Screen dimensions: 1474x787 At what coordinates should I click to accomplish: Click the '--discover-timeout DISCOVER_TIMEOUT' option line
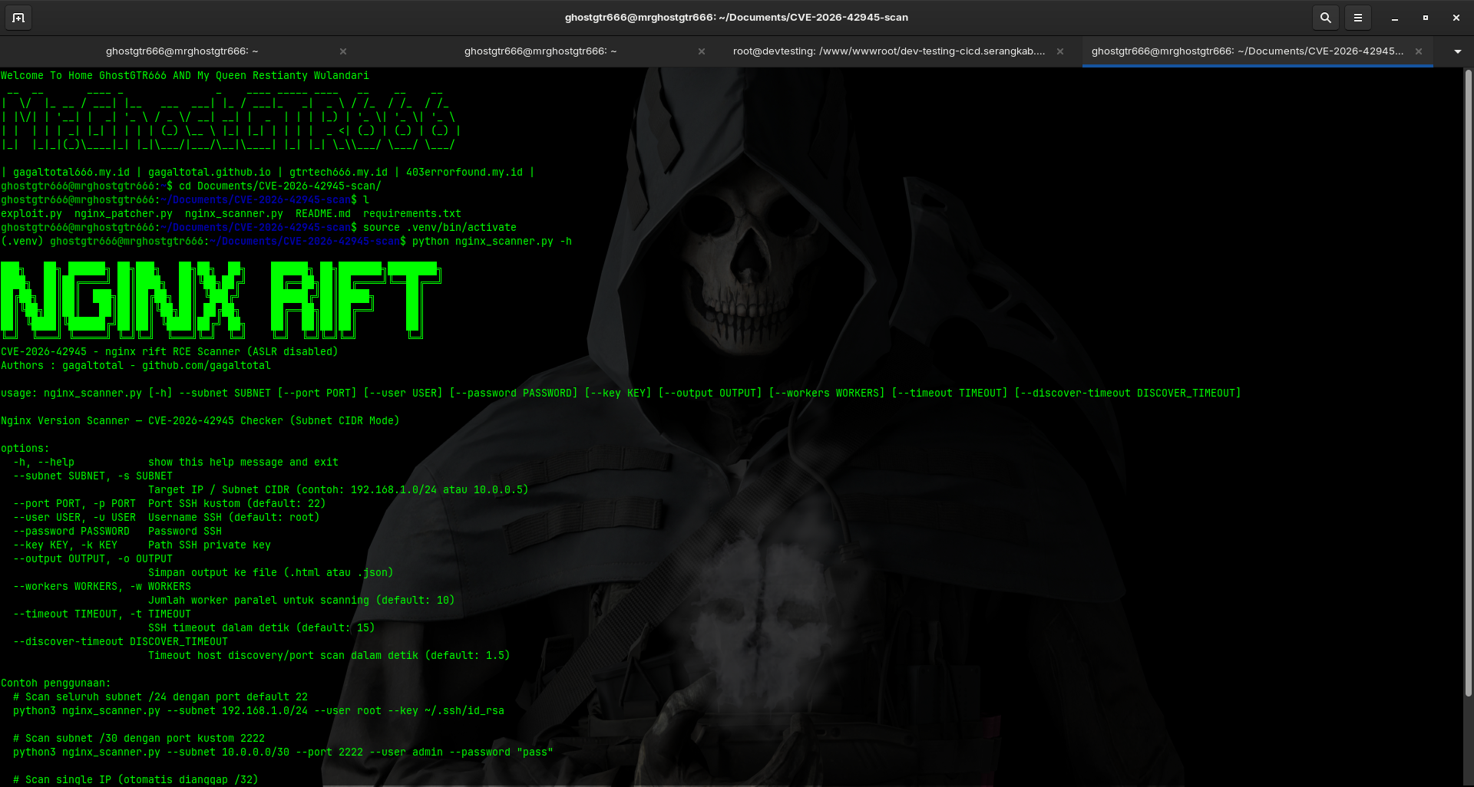(121, 642)
